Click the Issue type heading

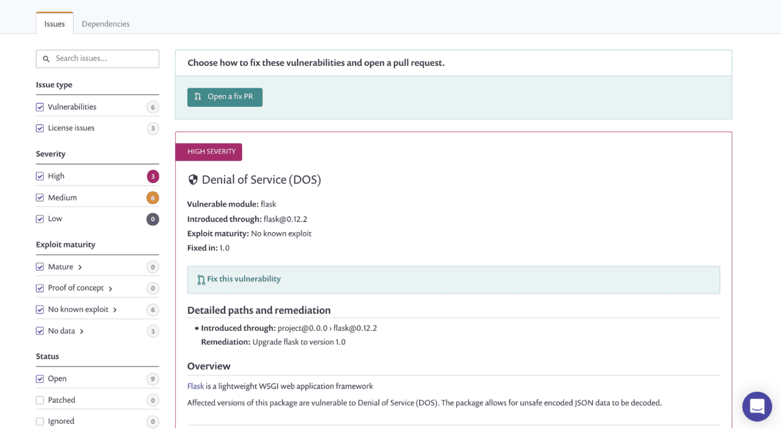54,85
